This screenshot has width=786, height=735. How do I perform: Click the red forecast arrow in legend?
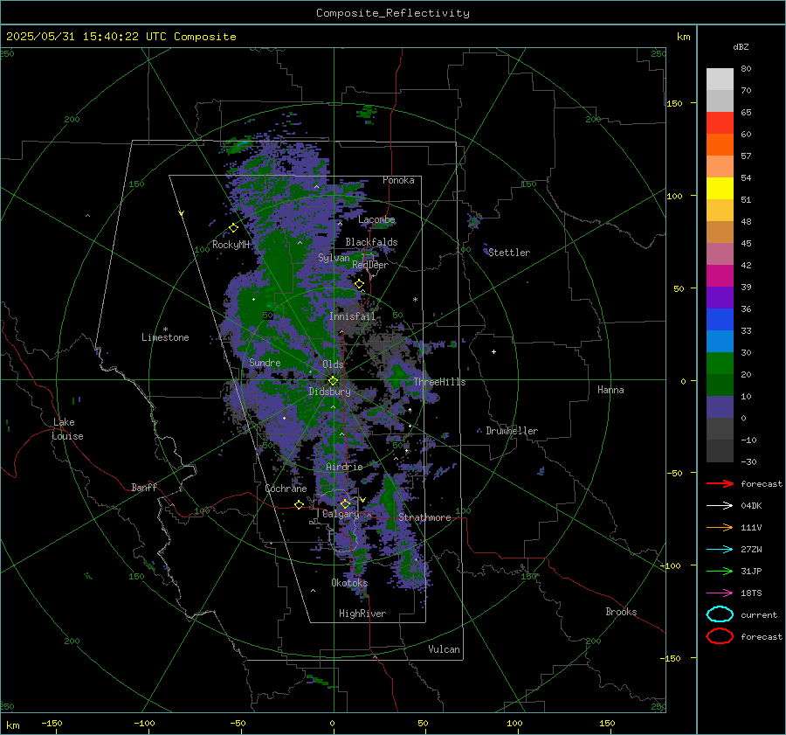pos(720,483)
